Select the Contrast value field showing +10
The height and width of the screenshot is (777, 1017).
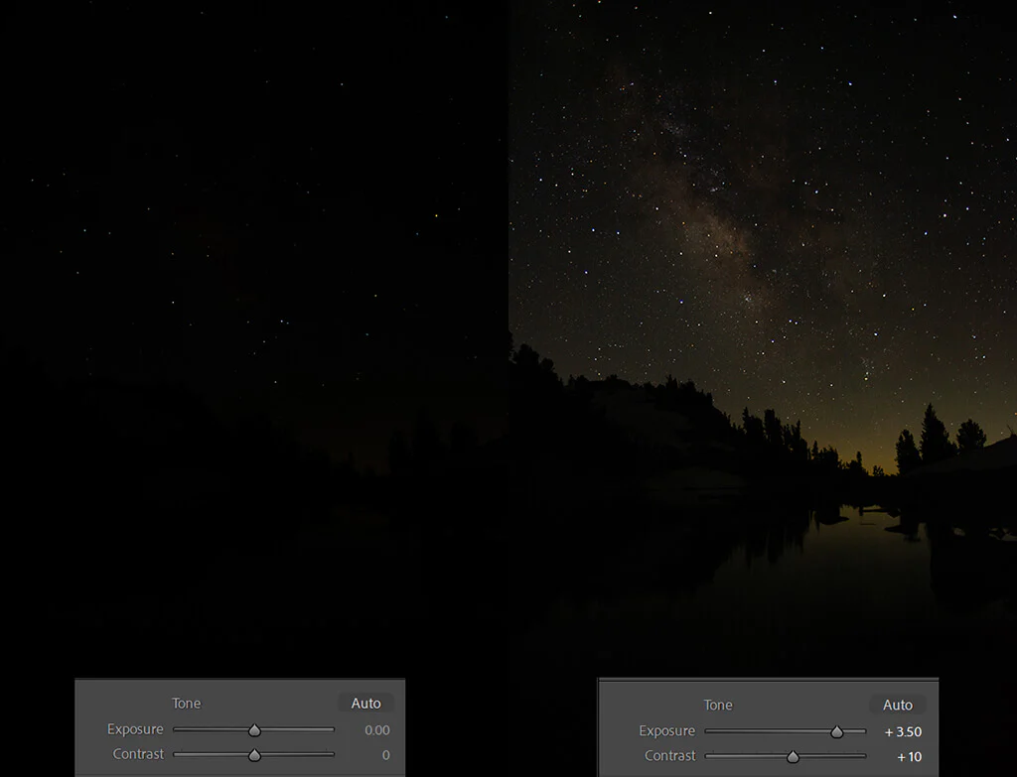[x=910, y=756]
